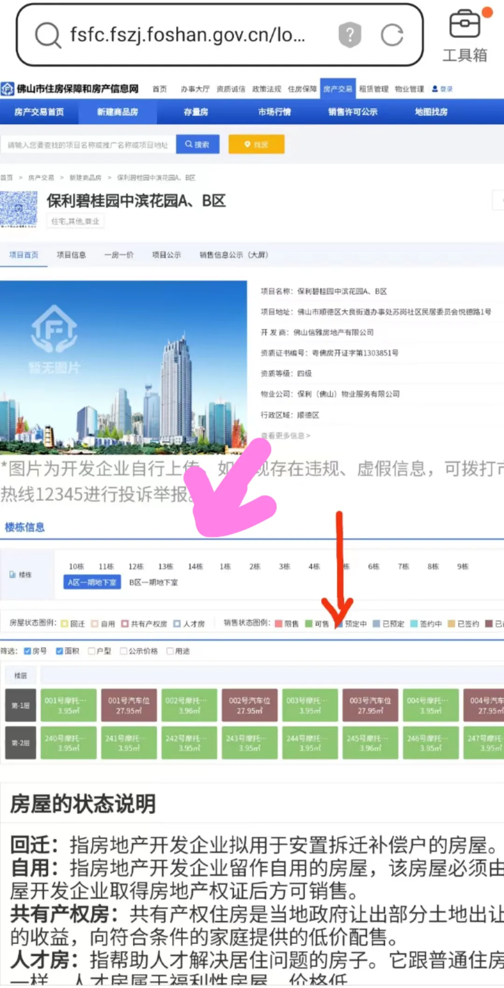Expand 查看更多信息 project details
The width and height of the screenshot is (504, 988).
[285, 436]
